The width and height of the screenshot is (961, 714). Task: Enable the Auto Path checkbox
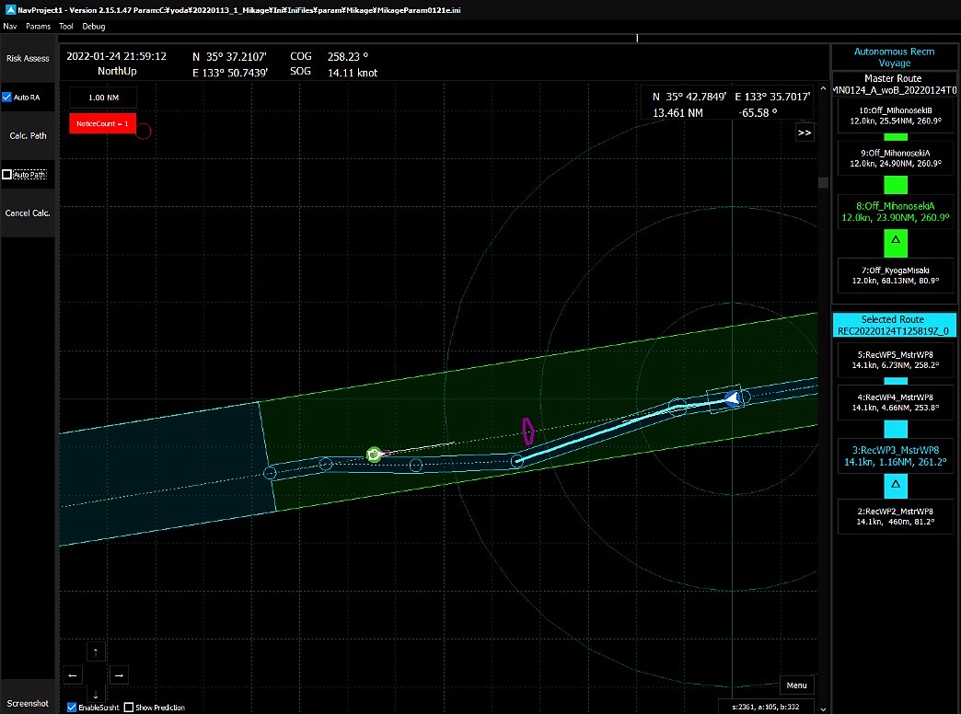[x=6, y=175]
